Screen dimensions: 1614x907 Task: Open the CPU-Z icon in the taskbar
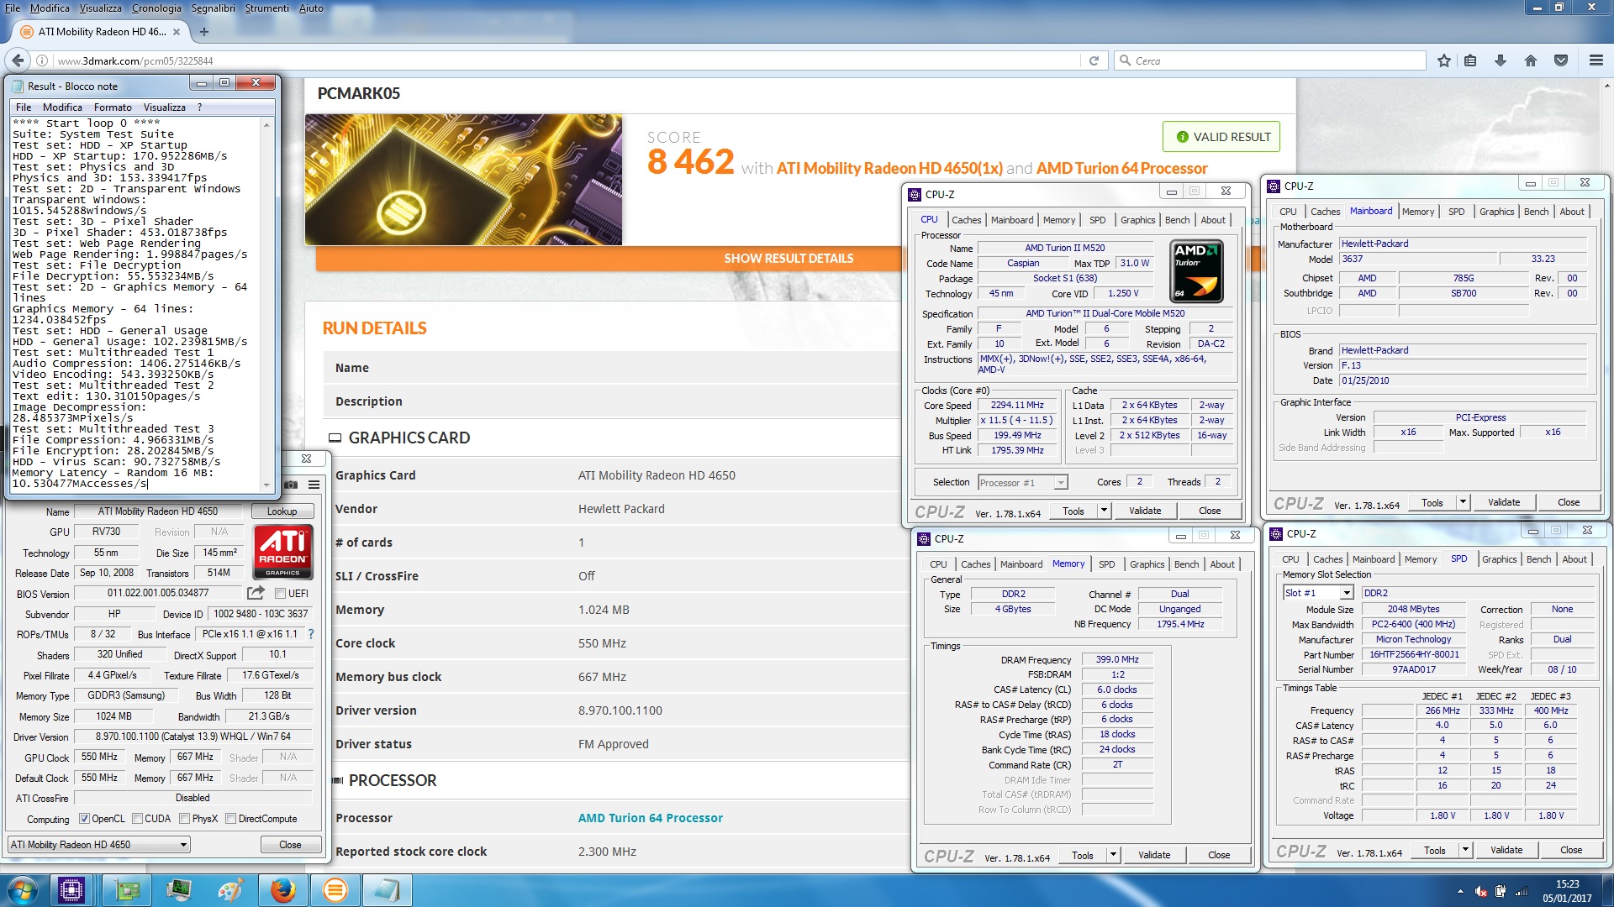tap(71, 890)
